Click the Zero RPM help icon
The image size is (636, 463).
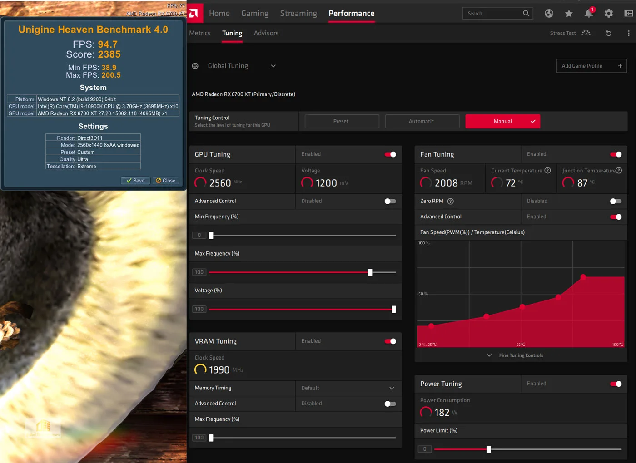[x=451, y=201]
